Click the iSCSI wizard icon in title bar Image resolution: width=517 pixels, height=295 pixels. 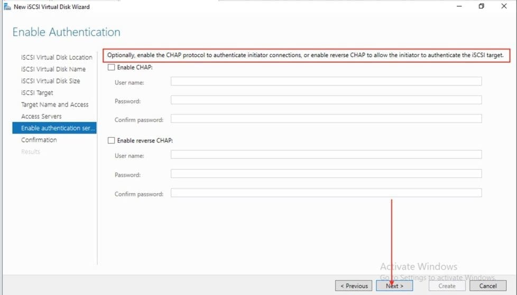point(7,7)
